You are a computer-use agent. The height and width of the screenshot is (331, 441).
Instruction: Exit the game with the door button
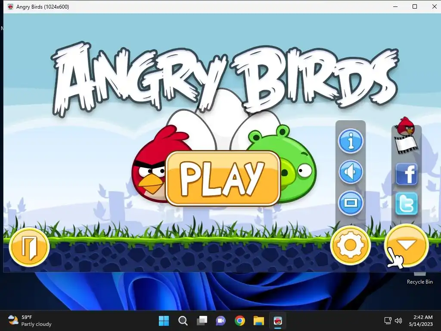tap(30, 247)
